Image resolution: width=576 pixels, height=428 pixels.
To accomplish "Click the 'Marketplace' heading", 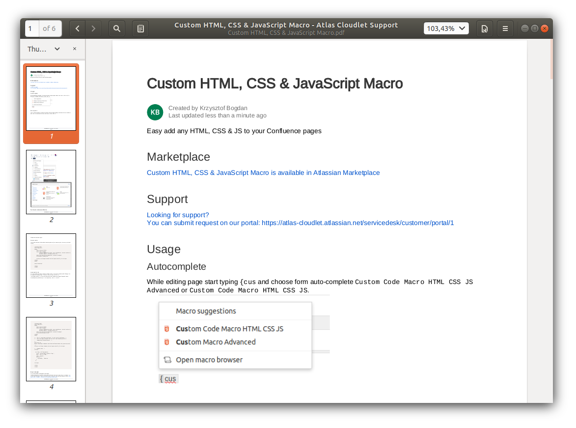I will (x=179, y=157).
